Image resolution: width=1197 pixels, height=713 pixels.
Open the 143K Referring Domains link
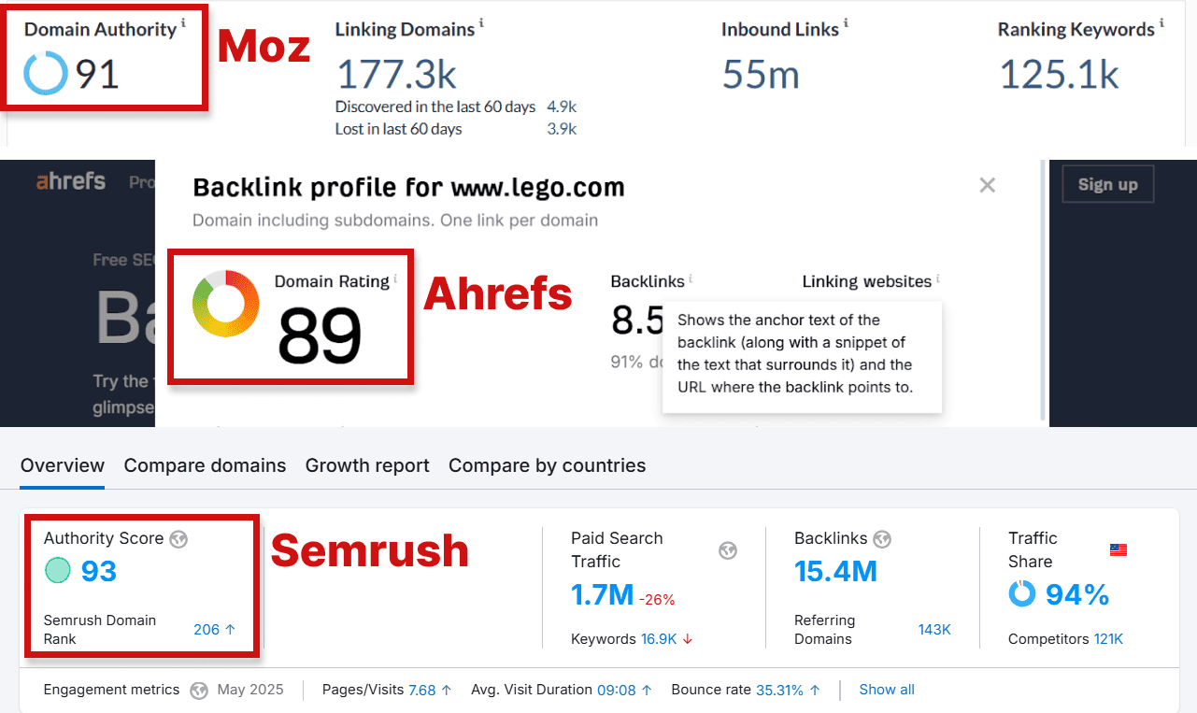[934, 629]
